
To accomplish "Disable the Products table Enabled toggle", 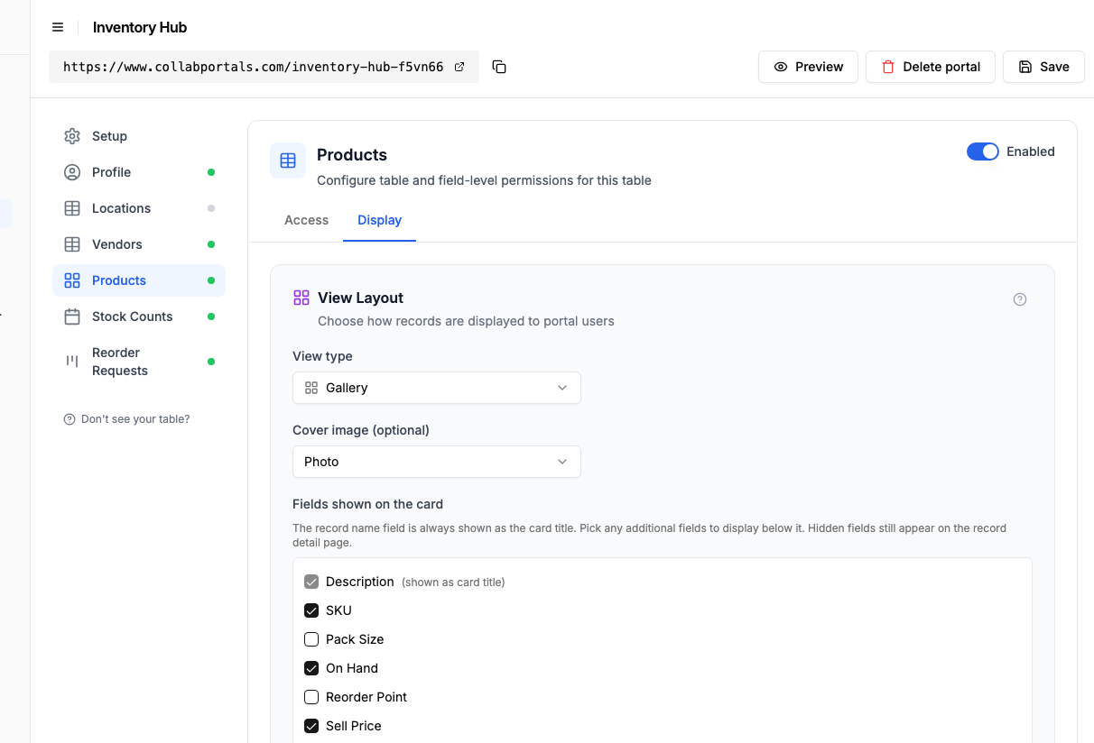I will 983,151.
